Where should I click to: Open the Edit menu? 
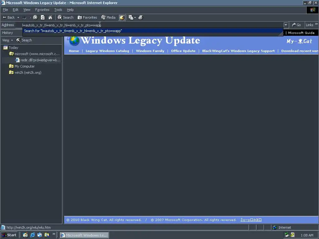coord(16,10)
